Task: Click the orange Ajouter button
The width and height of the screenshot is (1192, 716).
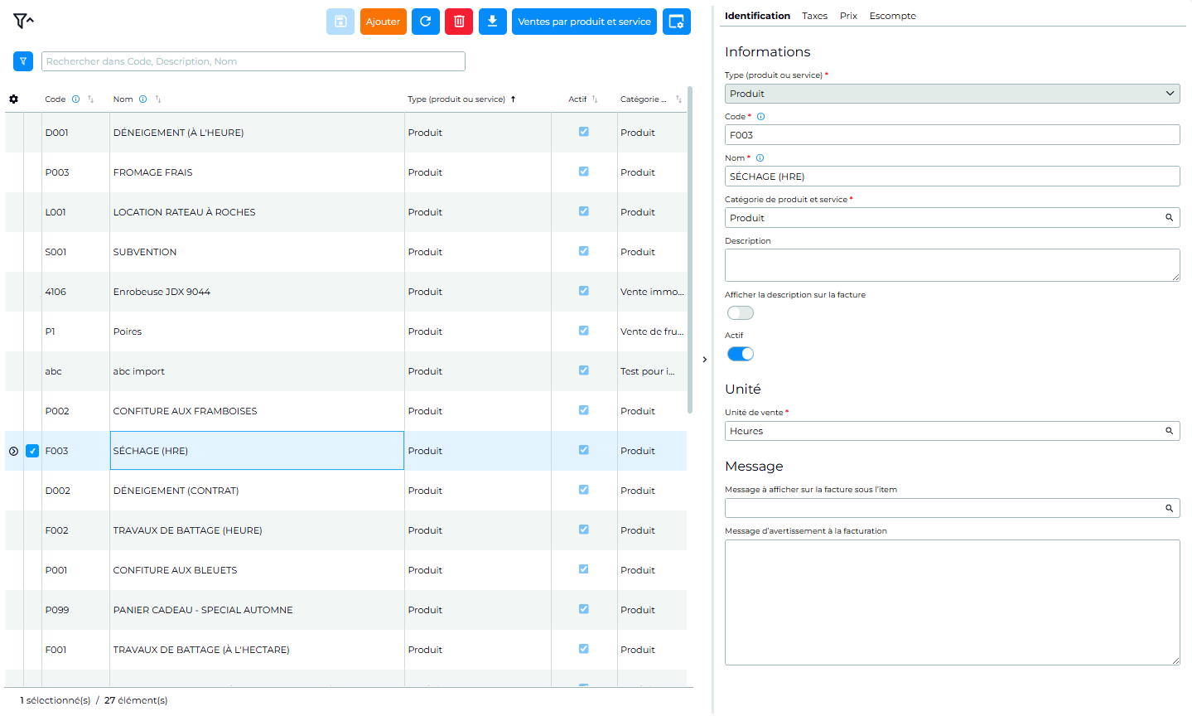Action: tap(384, 22)
